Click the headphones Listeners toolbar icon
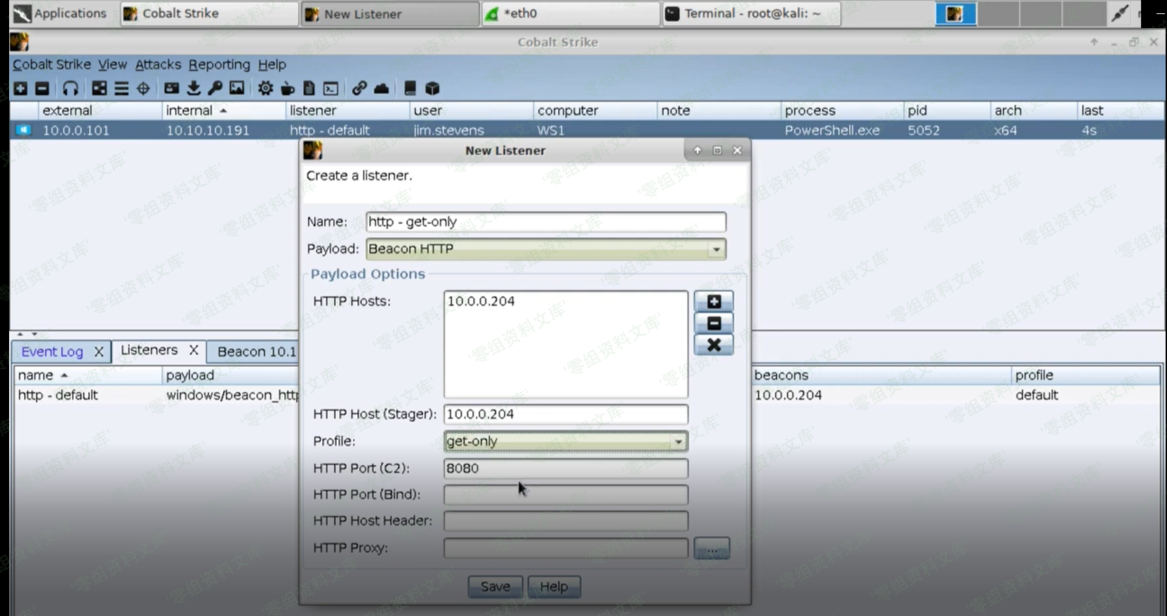The width and height of the screenshot is (1167, 616). pos(70,88)
